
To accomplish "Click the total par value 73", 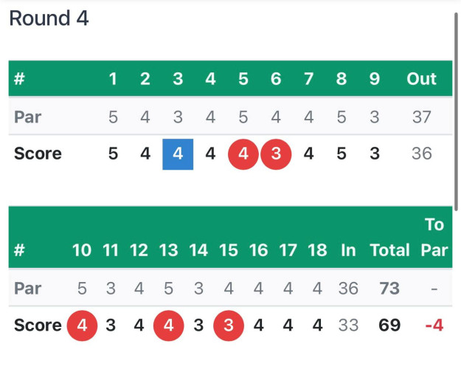I will tap(389, 289).
